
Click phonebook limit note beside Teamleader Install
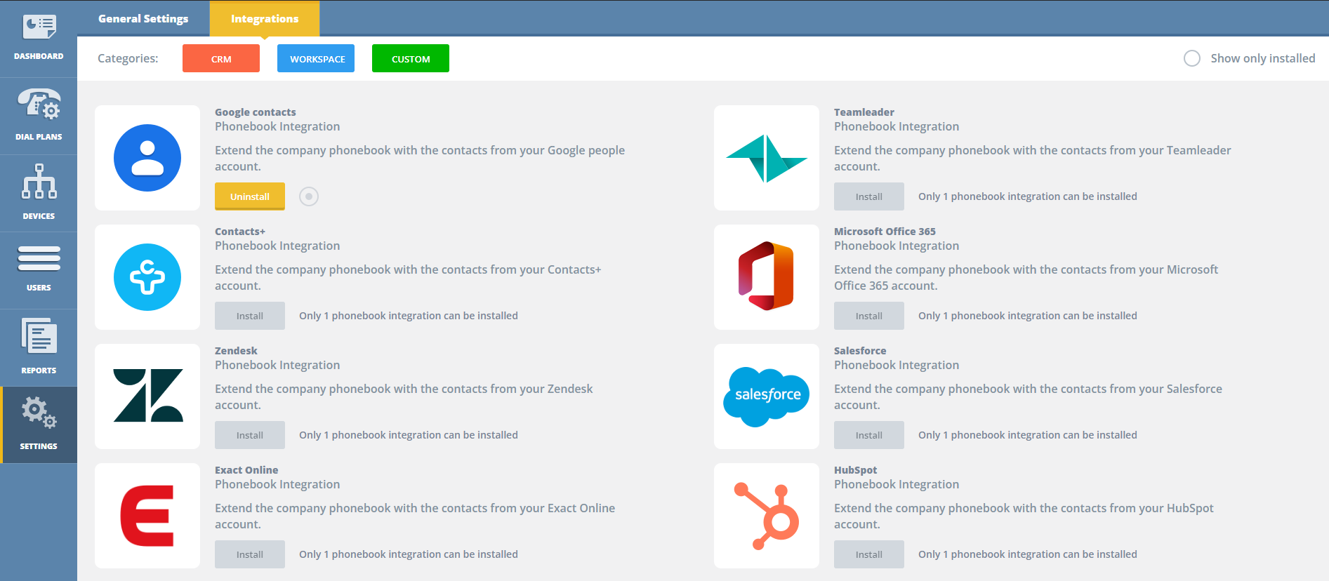coord(1028,196)
